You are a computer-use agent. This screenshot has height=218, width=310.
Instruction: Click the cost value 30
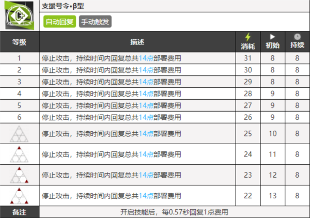click(x=248, y=70)
